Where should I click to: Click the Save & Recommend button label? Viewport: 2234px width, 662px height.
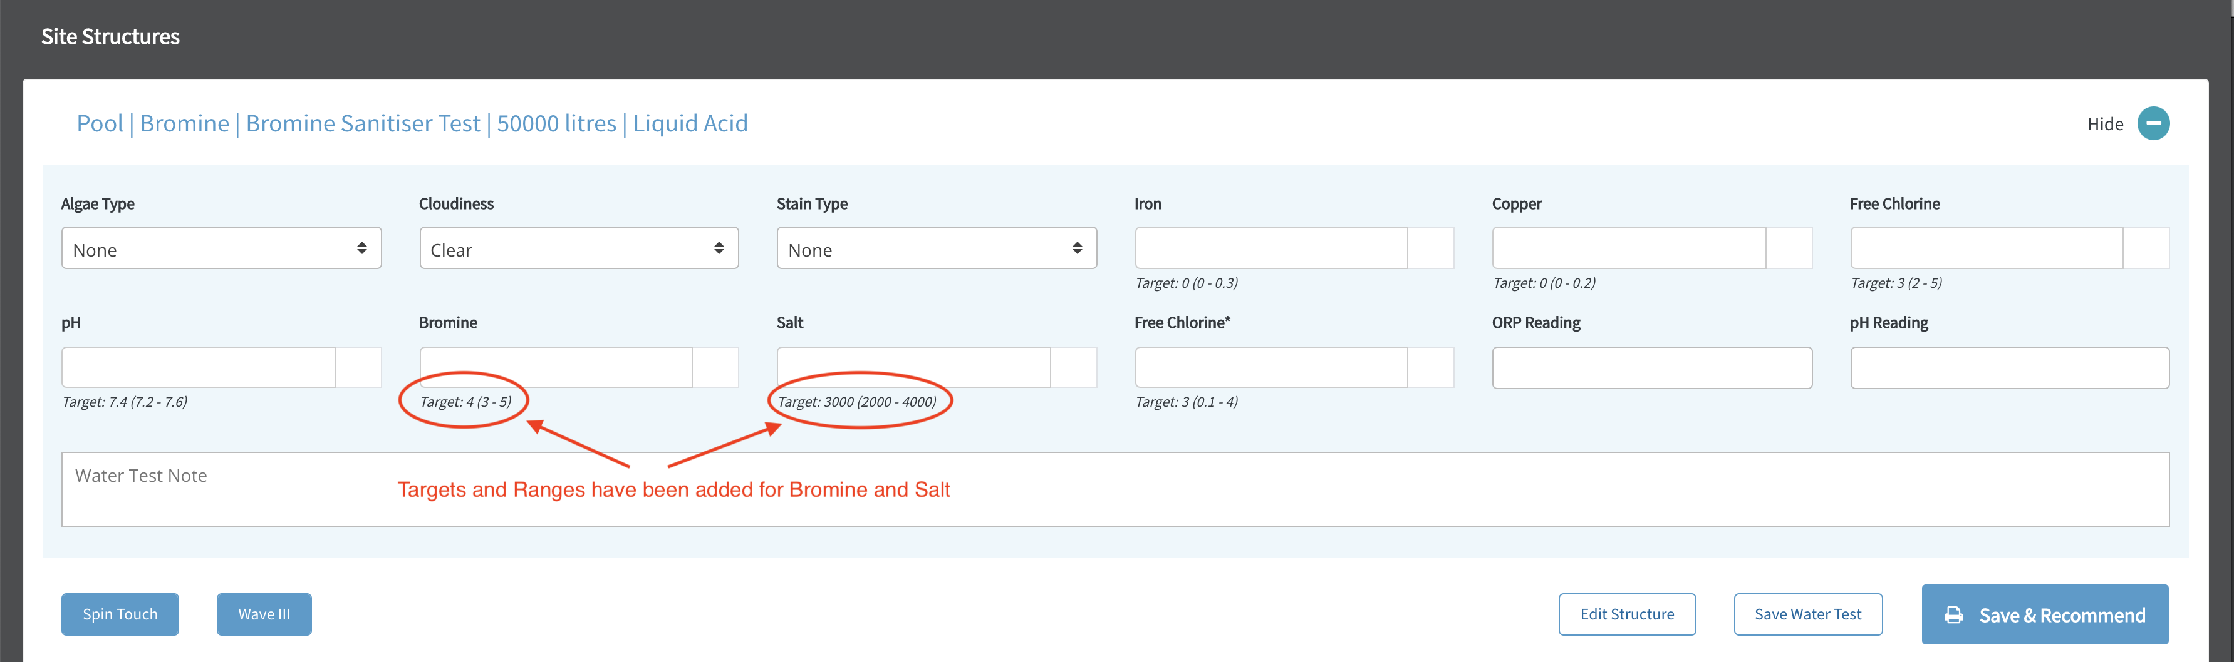(x=2062, y=615)
